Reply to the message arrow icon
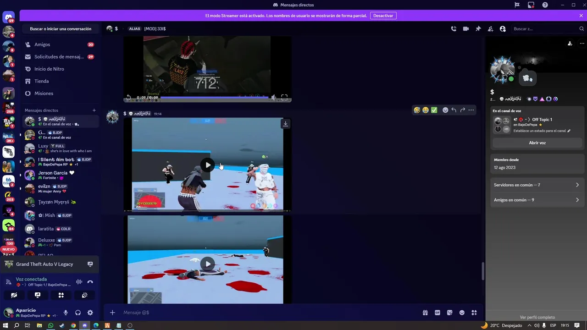The height and width of the screenshot is (330, 587). (x=454, y=110)
